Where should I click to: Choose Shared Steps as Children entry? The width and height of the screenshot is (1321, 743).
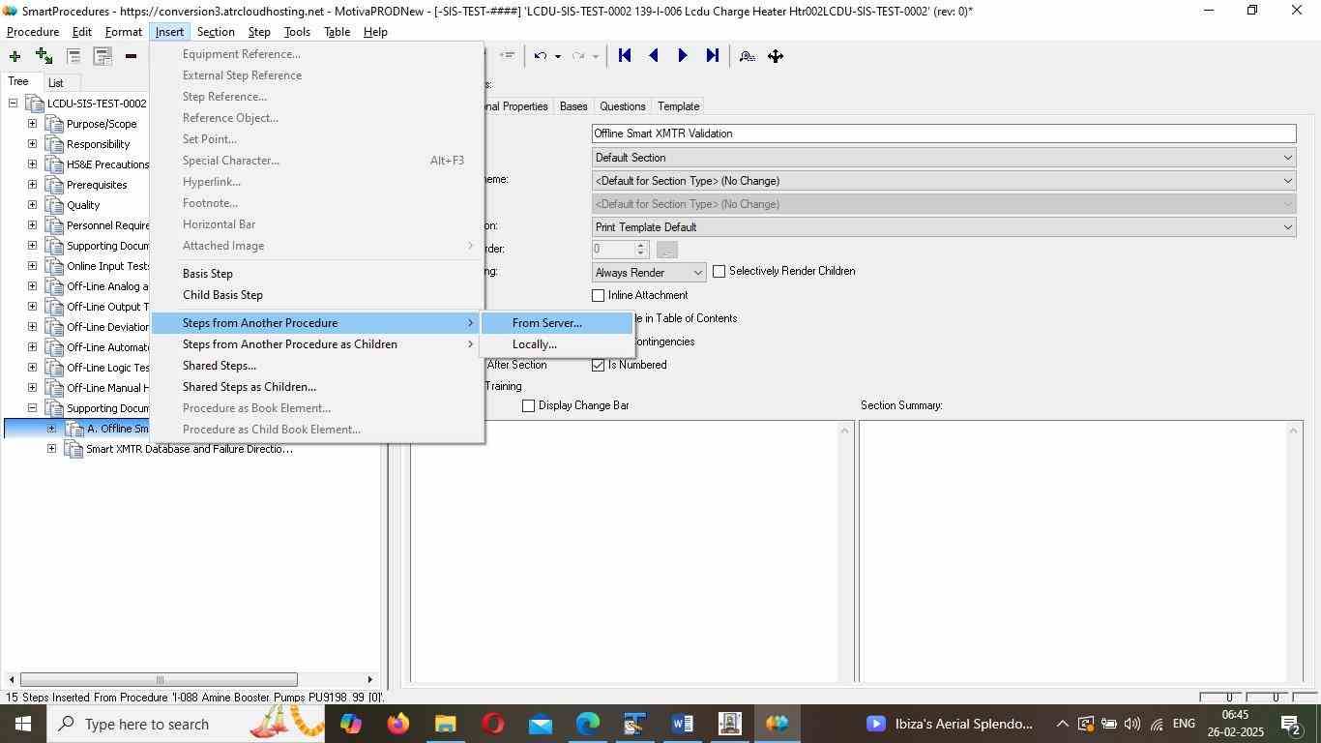coord(317,387)
